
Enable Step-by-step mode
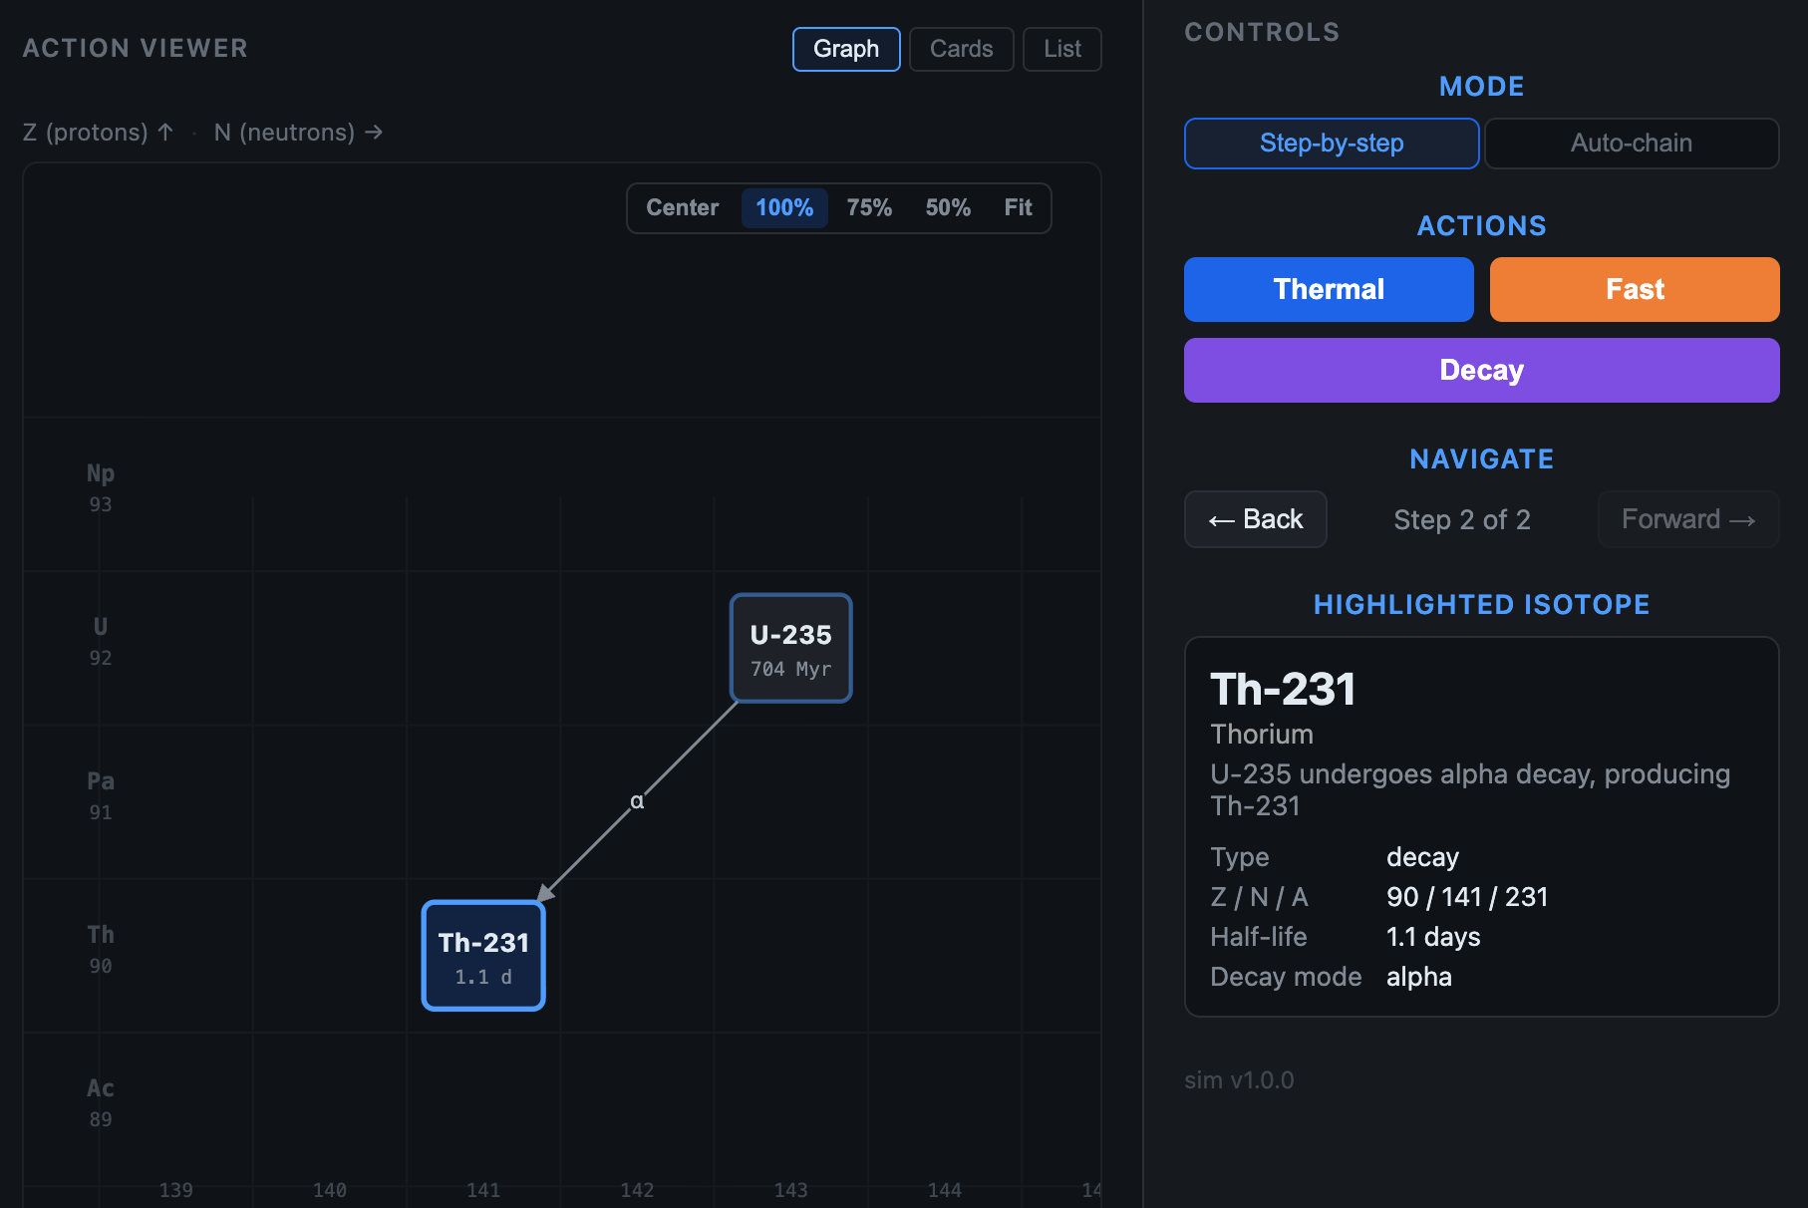(x=1332, y=144)
